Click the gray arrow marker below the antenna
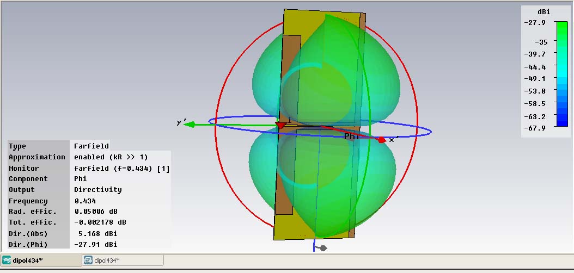The image size is (574, 273). coord(322,248)
